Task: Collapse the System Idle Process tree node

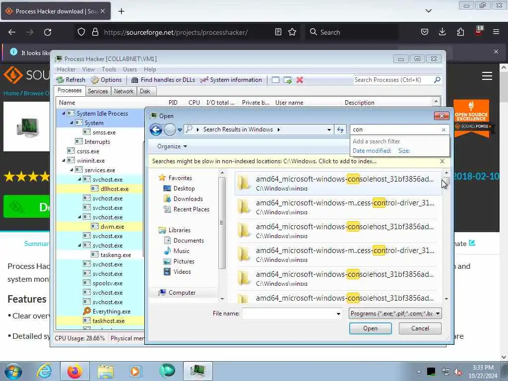Action: point(63,114)
